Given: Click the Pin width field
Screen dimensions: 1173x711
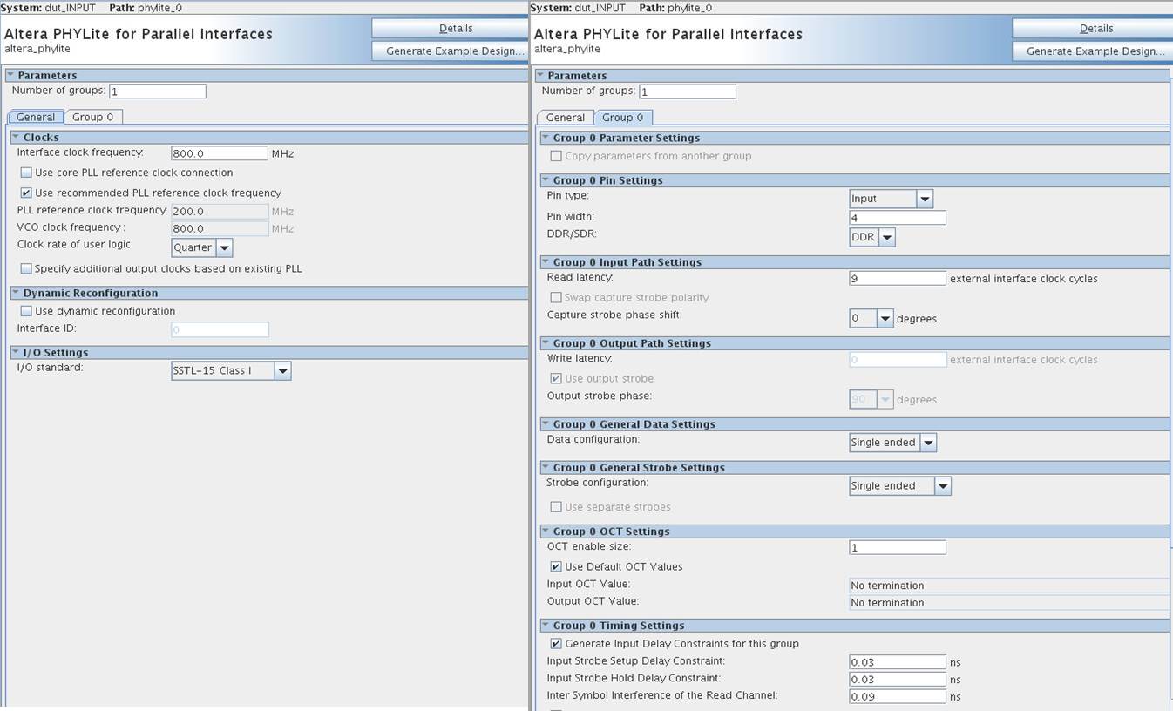Looking at the screenshot, I should point(898,218).
